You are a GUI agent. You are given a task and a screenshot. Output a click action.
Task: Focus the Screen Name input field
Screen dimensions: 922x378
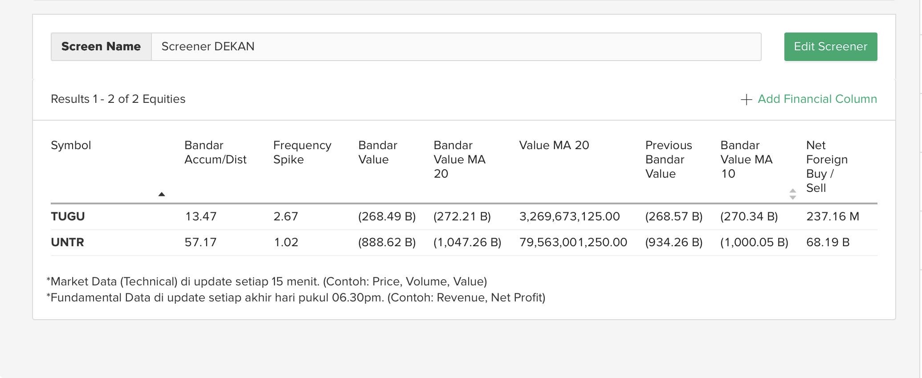pyautogui.click(x=456, y=47)
